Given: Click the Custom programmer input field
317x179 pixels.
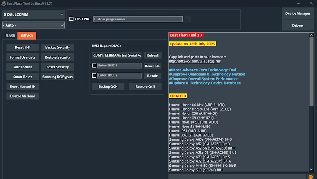Looking at the screenshot, I should tap(138, 19).
